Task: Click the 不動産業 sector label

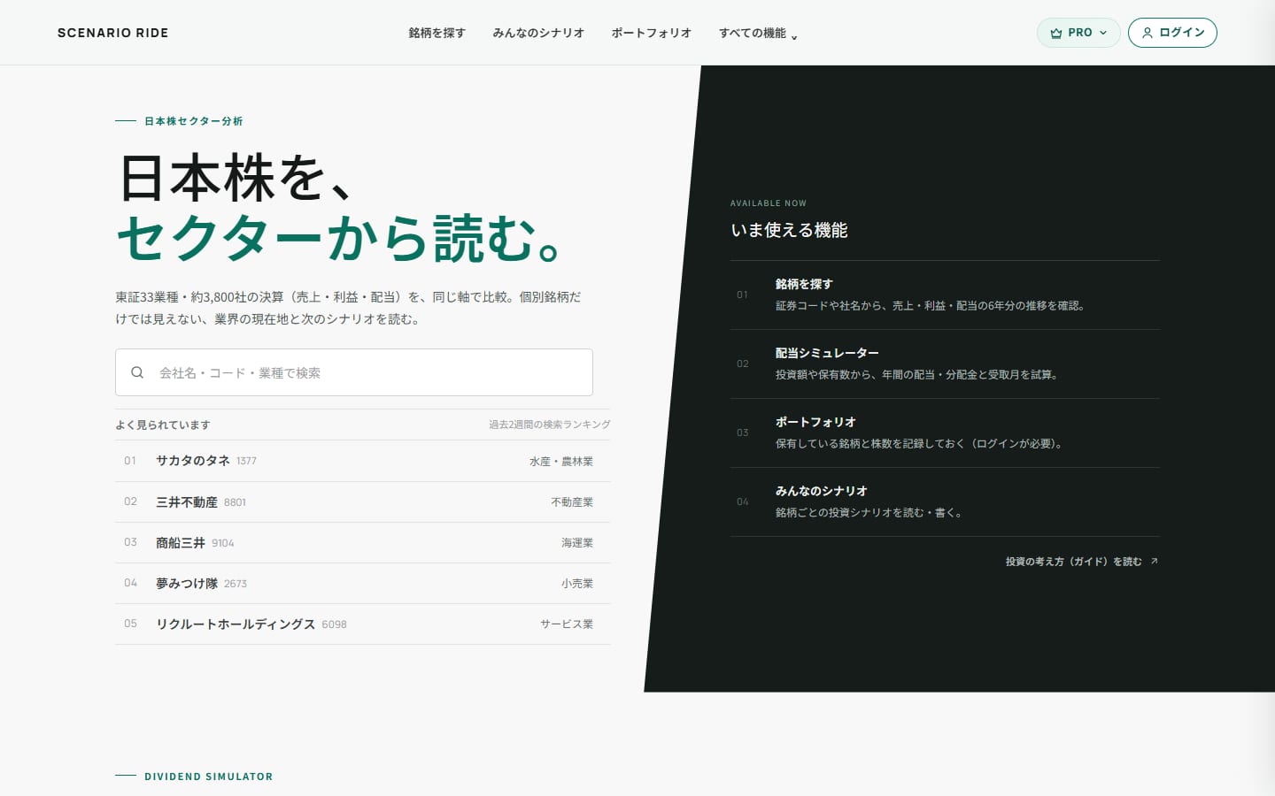Action: [572, 501]
